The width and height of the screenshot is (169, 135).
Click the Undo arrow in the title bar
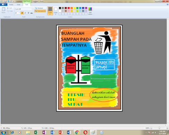click(8, 1)
